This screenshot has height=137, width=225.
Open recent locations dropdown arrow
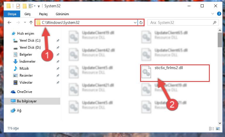click(x=25, y=22)
